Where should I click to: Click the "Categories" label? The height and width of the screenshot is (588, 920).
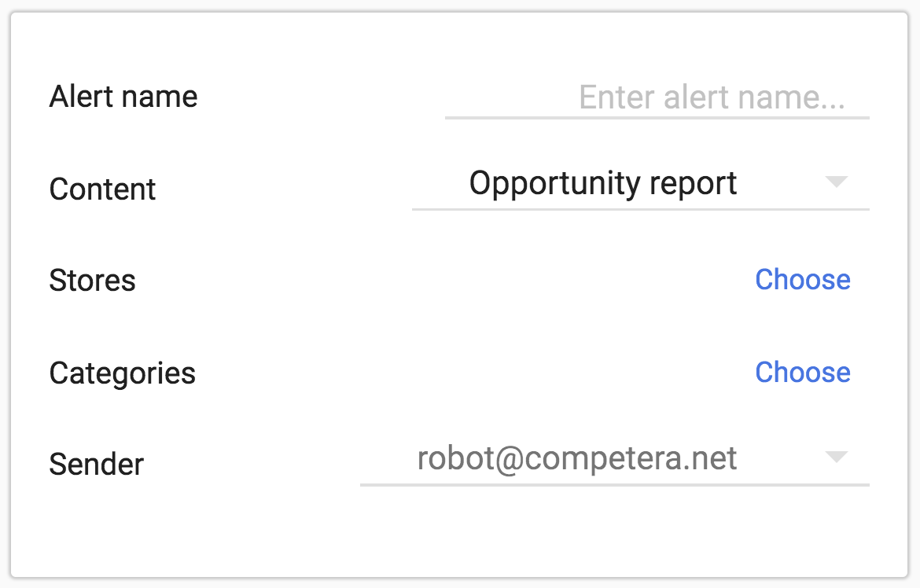[123, 373]
